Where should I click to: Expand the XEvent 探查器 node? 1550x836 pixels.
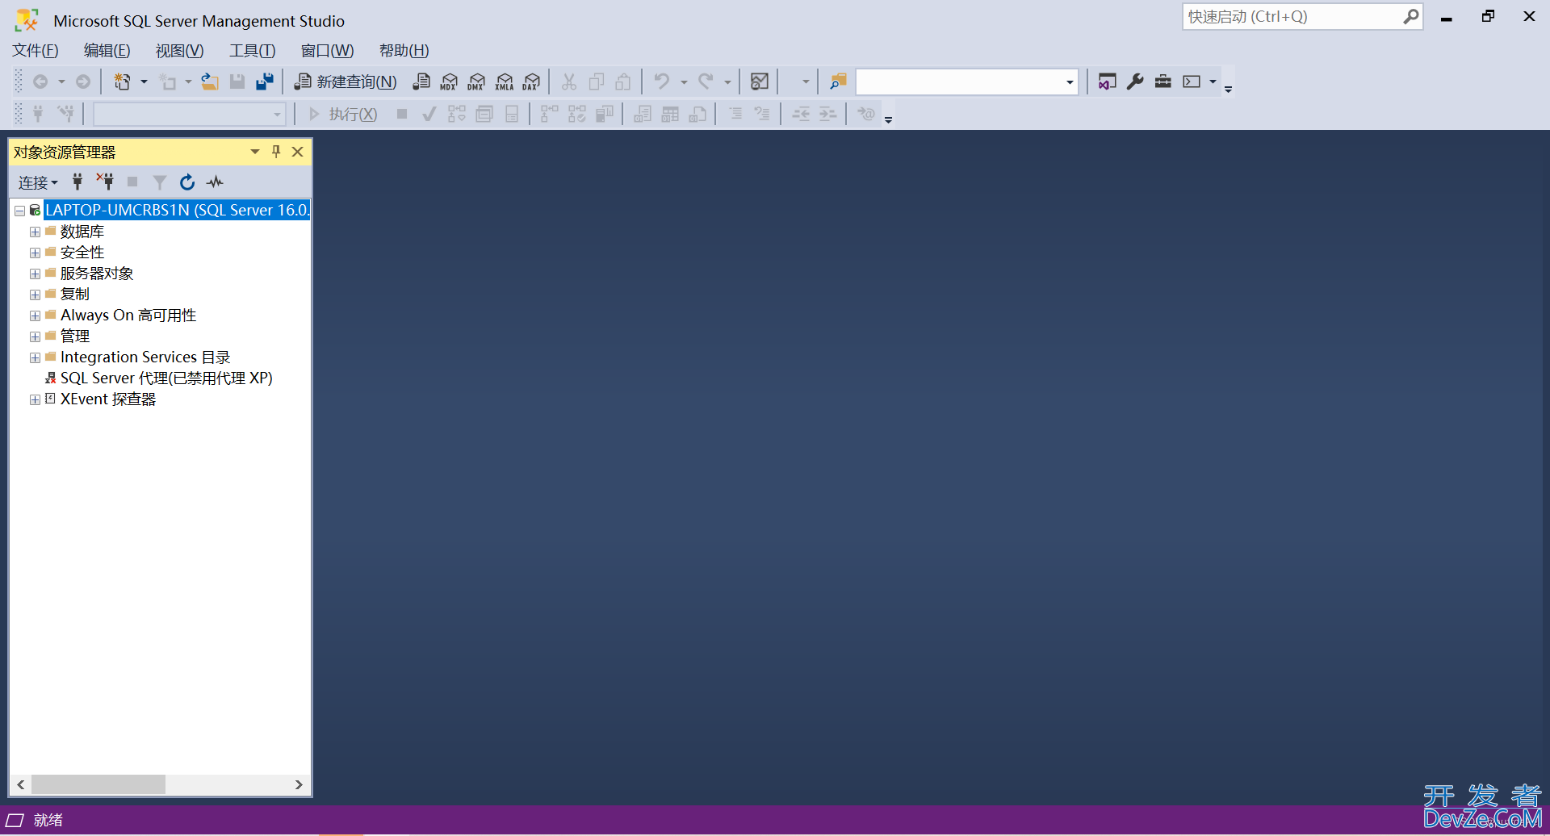pyautogui.click(x=35, y=399)
